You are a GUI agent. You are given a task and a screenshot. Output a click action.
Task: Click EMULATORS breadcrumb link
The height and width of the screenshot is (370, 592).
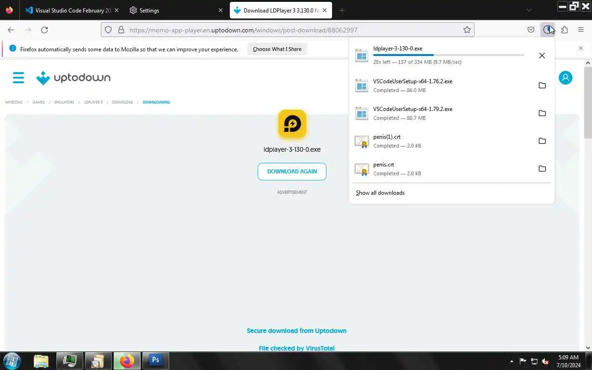[x=64, y=102]
